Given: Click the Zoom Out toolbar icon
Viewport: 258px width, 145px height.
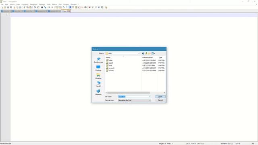Looking at the screenshot, I should click(x=52, y=7).
